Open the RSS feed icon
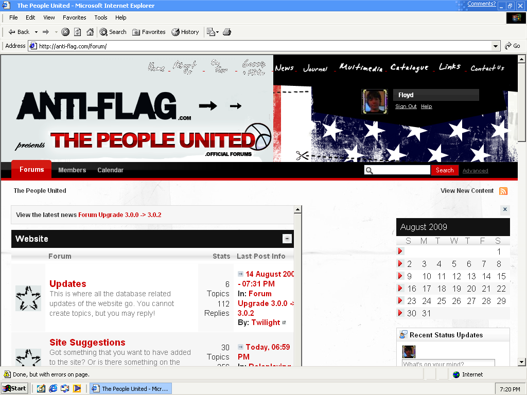The height and width of the screenshot is (395, 527). point(503,191)
